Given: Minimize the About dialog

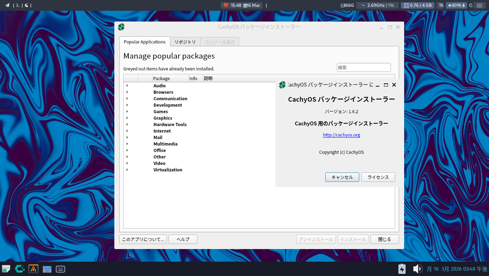Looking at the screenshot, I should 378,85.
